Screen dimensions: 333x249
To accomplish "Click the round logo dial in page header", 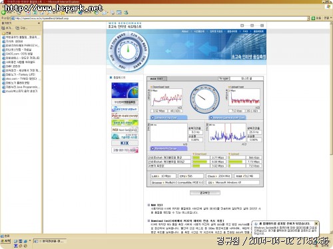I will pyautogui.click(x=128, y=51).
